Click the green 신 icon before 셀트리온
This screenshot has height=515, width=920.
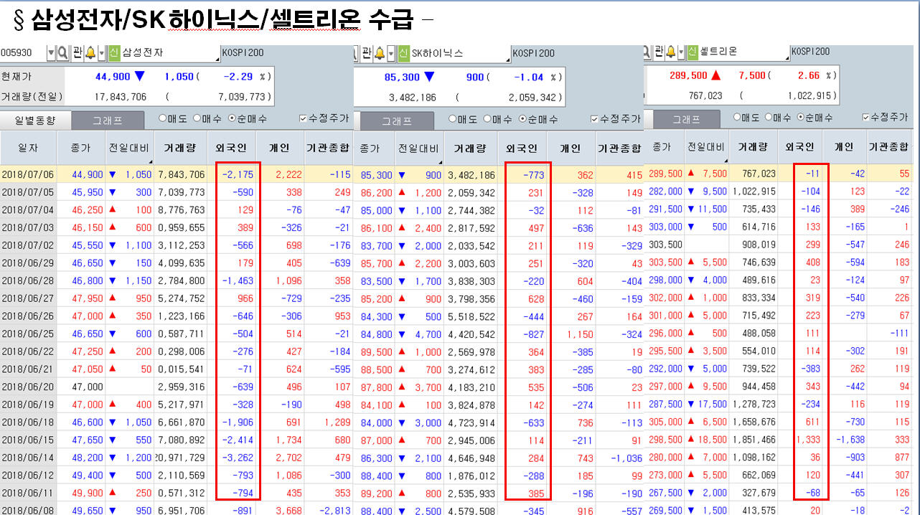tap(693, 52)
